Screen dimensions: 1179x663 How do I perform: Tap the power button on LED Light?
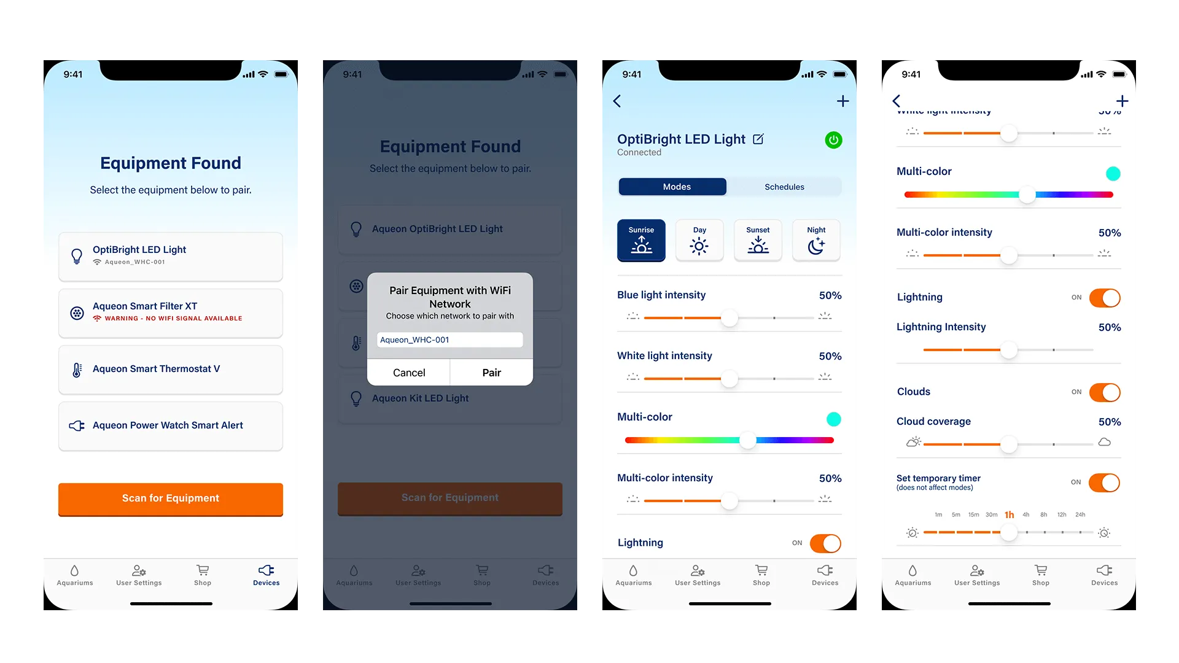tap(833, 139)
